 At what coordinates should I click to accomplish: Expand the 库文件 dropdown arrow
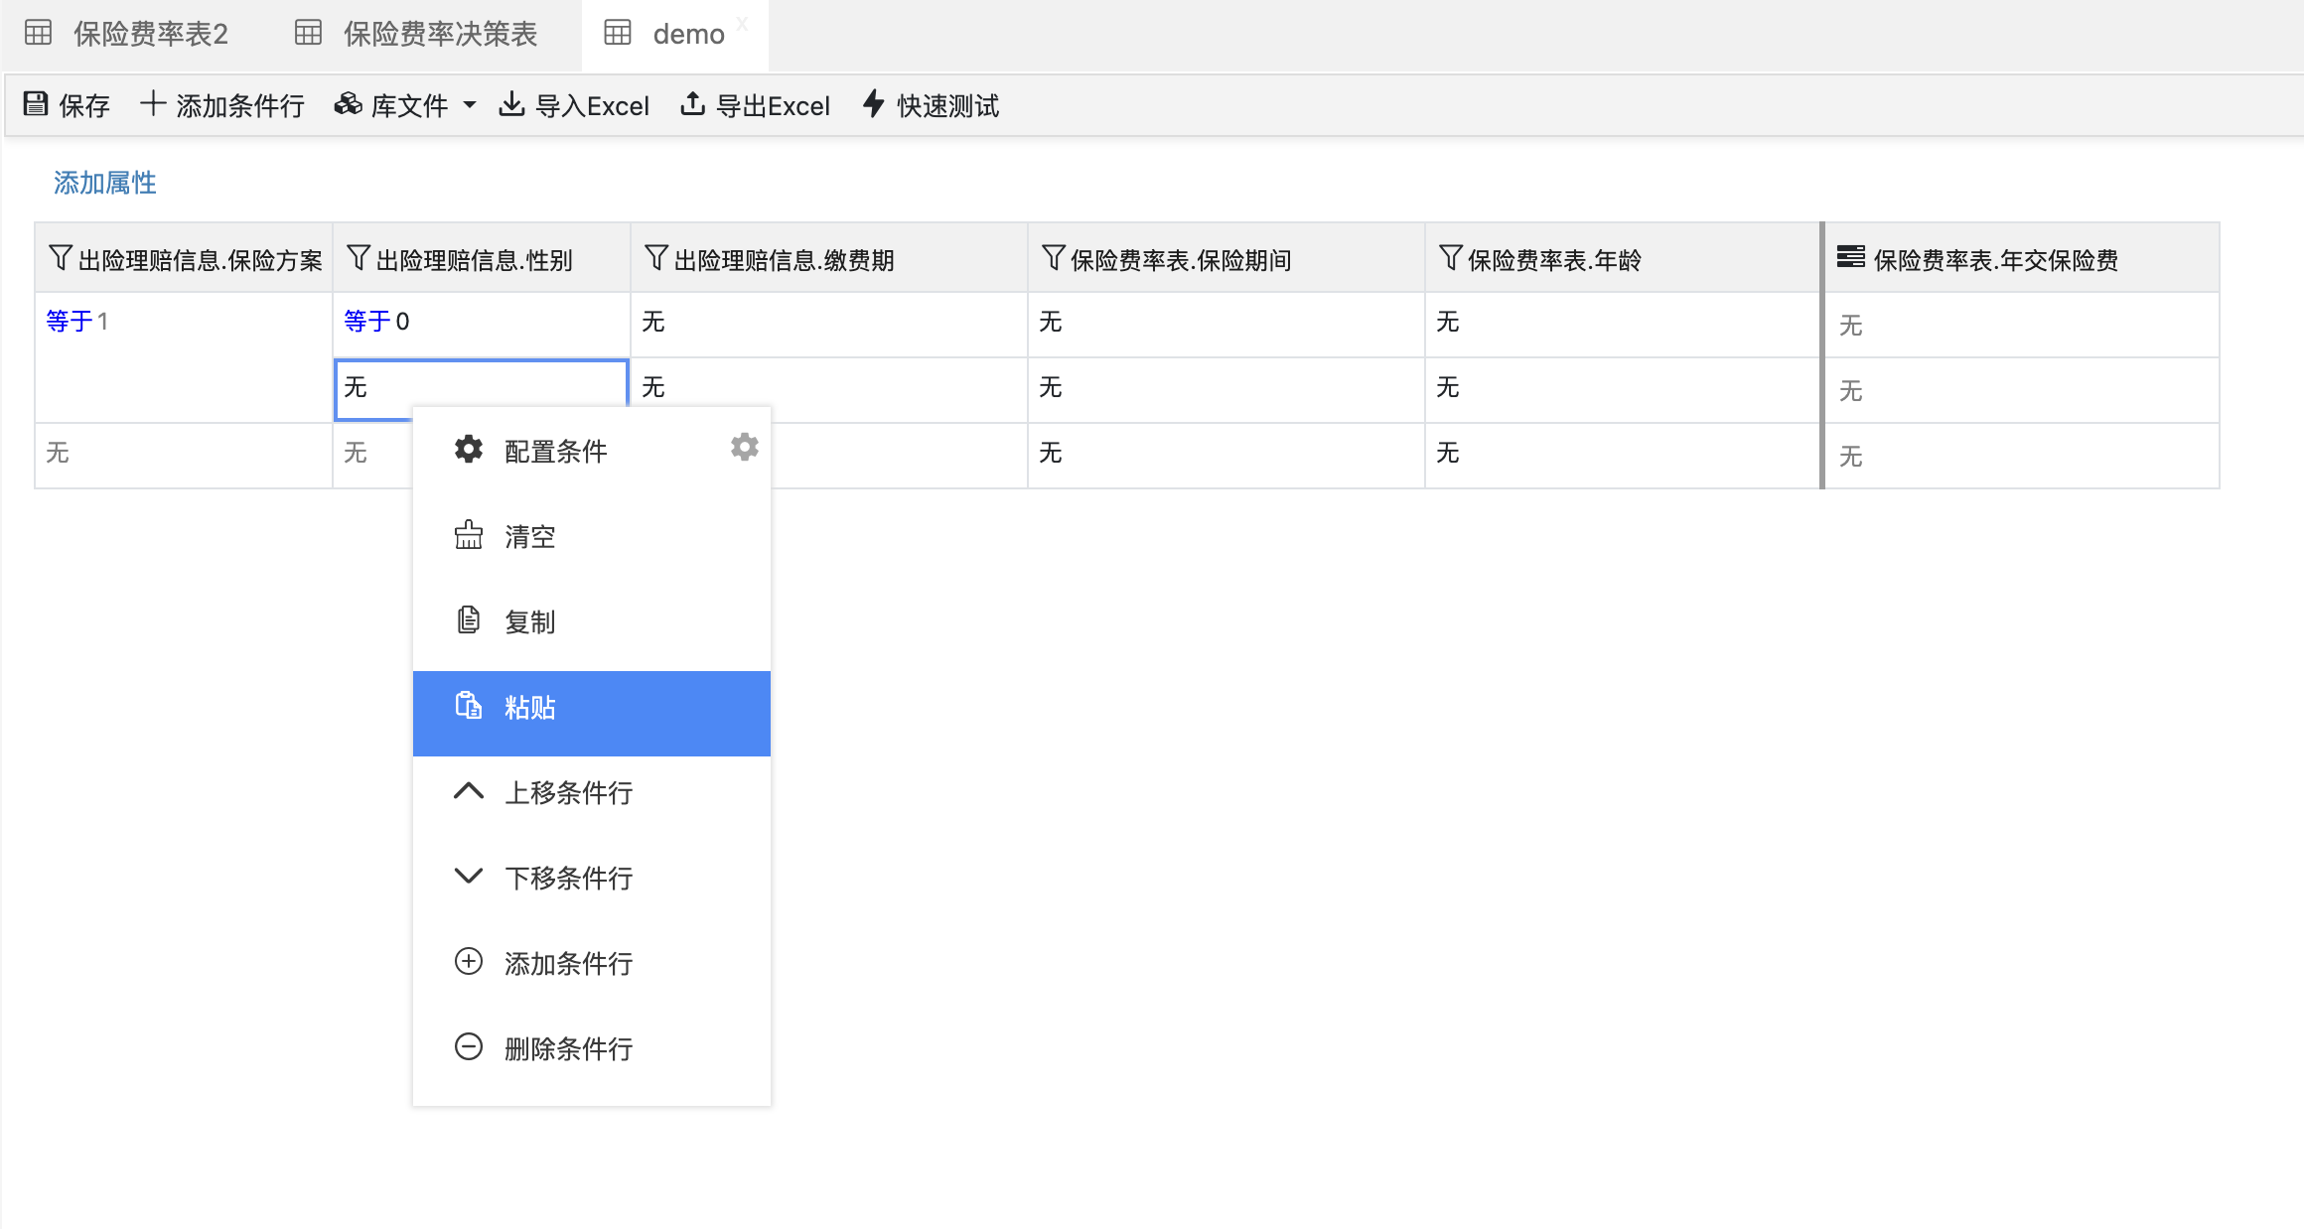point(470,105)
